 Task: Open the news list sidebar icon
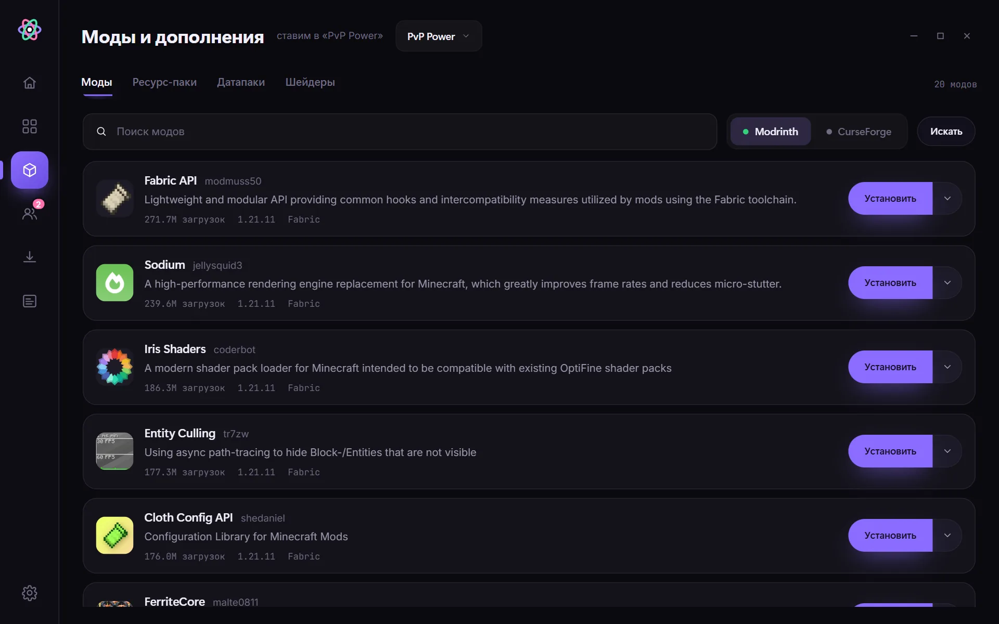pos(30,301)
